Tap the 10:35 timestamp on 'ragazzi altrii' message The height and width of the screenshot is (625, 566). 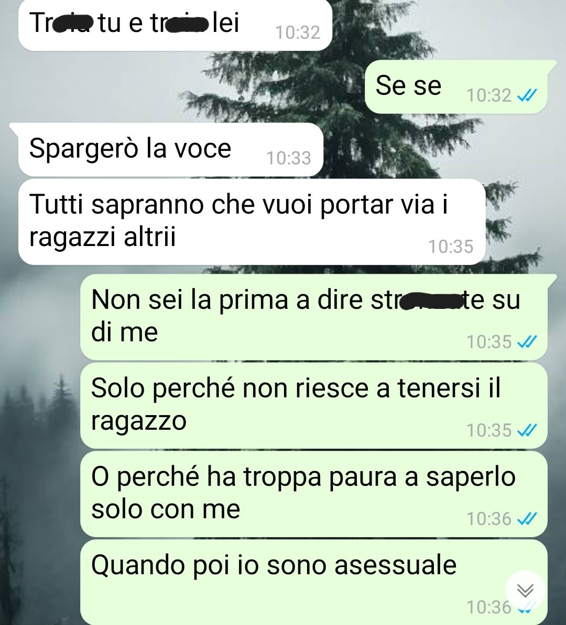pyautogui.click(x=451, y=247)
